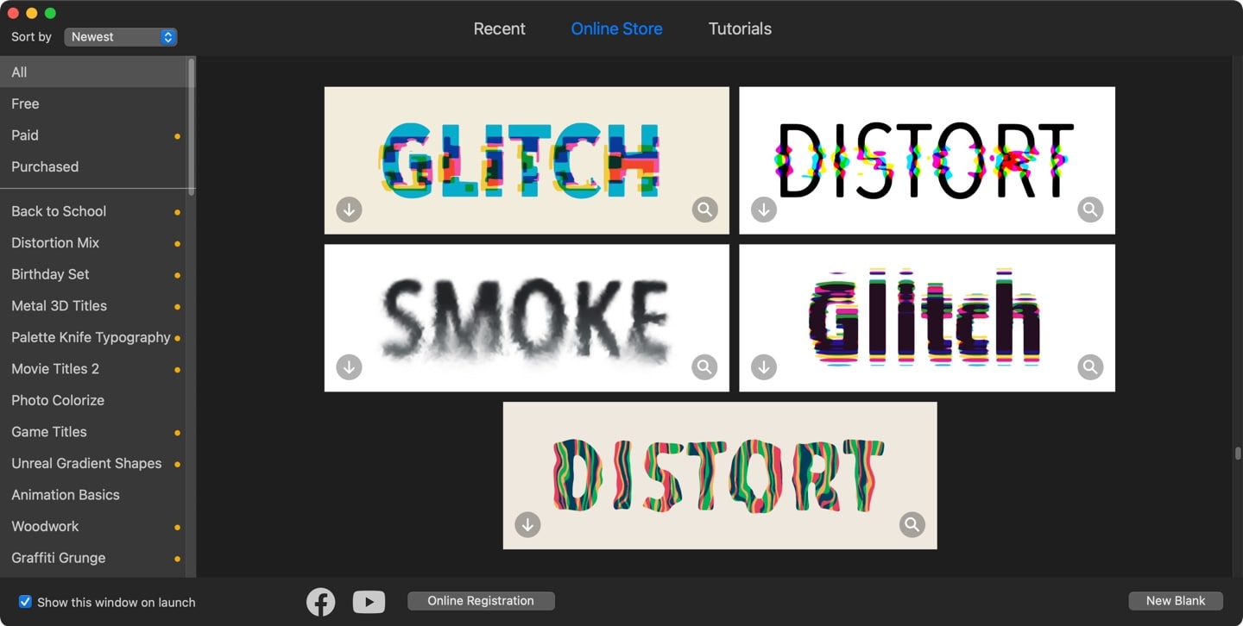
Task: Magnify the dark Glitch template
Action: pyautogui.click(x=1090, y=367)
